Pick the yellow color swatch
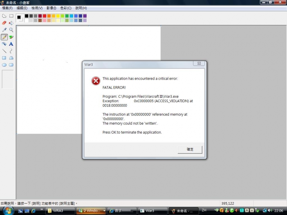Screen dimensions: 287x215 click(x=58, y=16)
